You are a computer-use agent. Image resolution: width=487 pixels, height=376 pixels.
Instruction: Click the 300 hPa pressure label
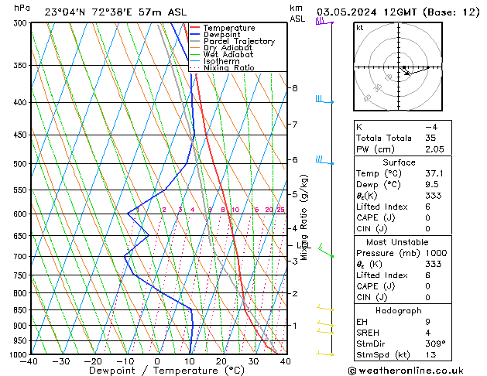pyautogui.click(x=22, y=23)
